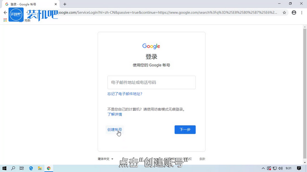Click the 下一步 button
The width and height of the screenshot is (307, 172).
point(185,129)
